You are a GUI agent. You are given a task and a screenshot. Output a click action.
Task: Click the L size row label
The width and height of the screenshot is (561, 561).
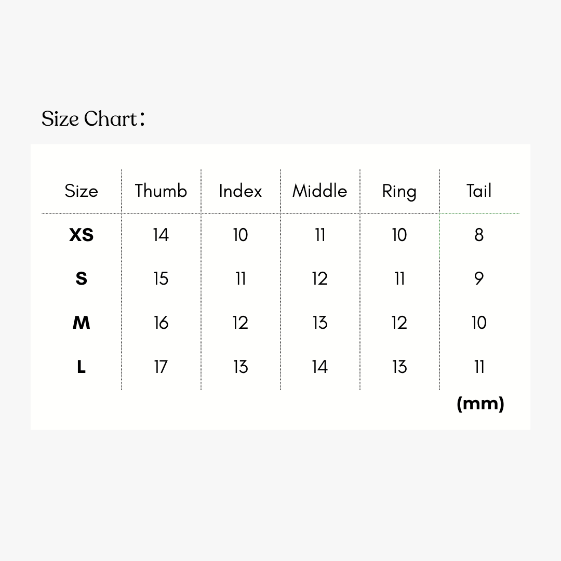click(x=82, y=367)
